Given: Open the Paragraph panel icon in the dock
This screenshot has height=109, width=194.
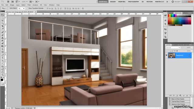Looking at the screenshot, I should (166, 24).
